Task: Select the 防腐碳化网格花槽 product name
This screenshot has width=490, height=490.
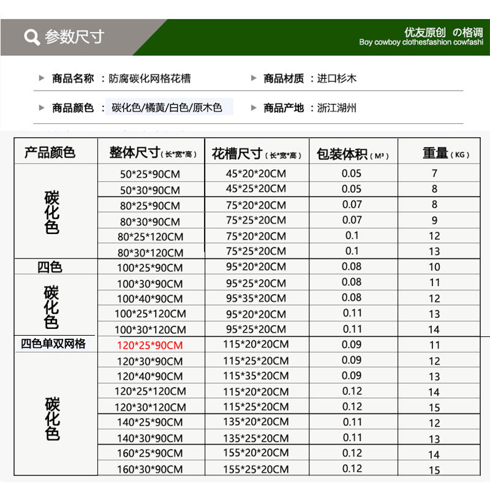Action: click(149, 78)
